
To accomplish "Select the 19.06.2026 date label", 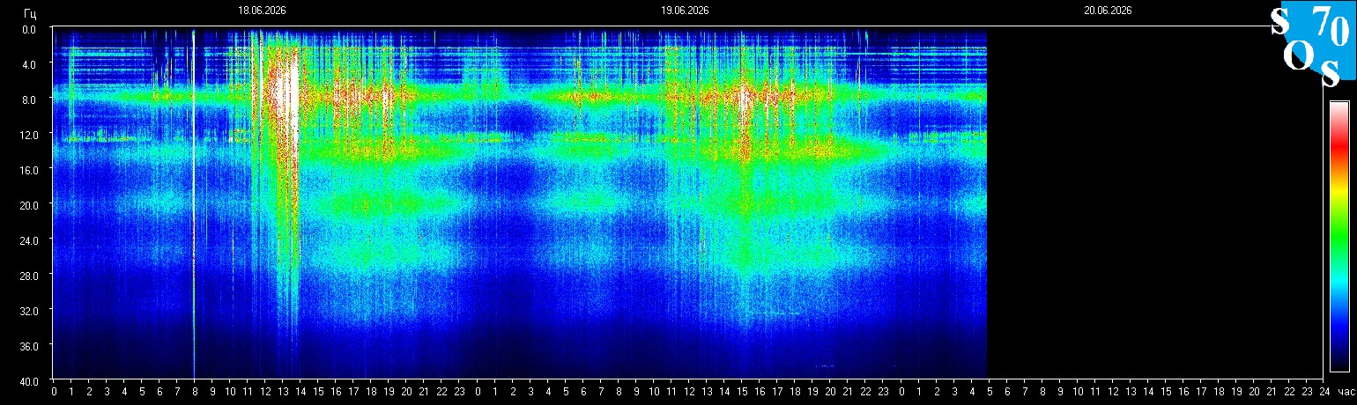I will (x=685, y=11).
